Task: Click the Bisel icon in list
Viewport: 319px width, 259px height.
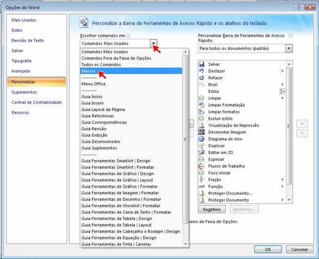Action: pos(201,85)
